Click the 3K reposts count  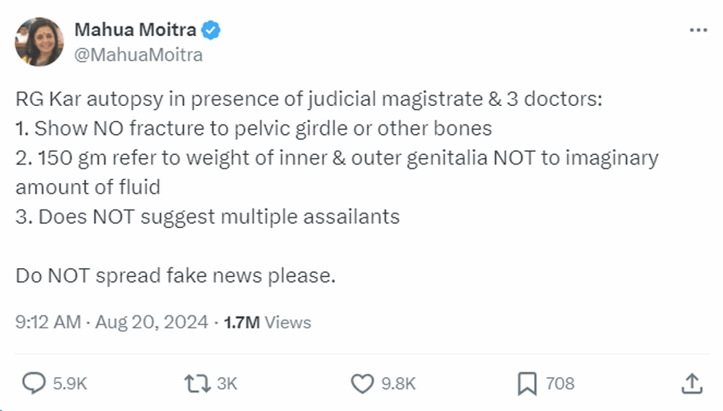pos(227,384)
